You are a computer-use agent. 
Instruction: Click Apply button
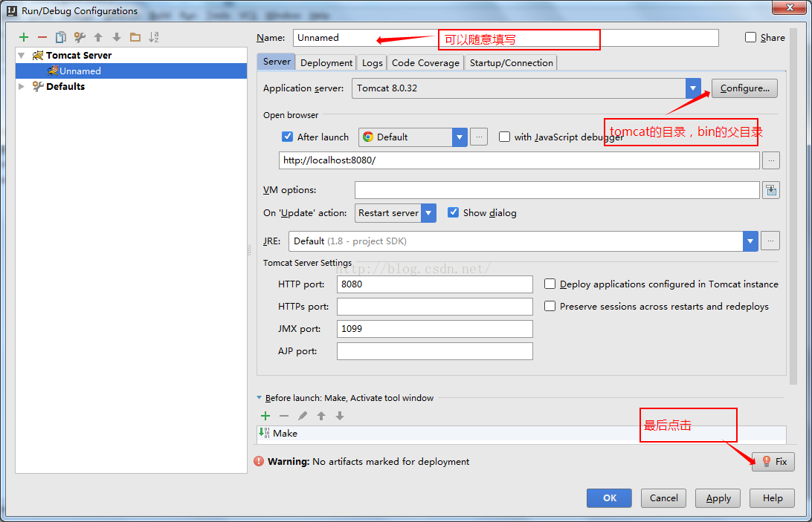(718, 498)
